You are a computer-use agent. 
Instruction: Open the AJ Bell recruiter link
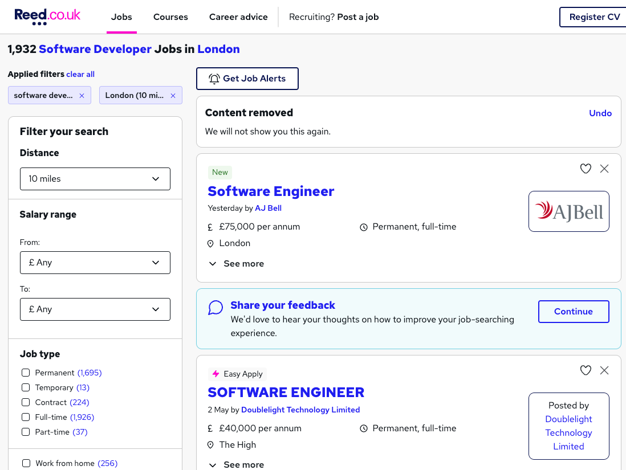(269, 209)
